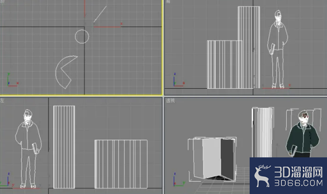The width and height of the screenshot is (327, 194).
Task: Open the 左 viewport label menu
Action: (x=2, y=101)
